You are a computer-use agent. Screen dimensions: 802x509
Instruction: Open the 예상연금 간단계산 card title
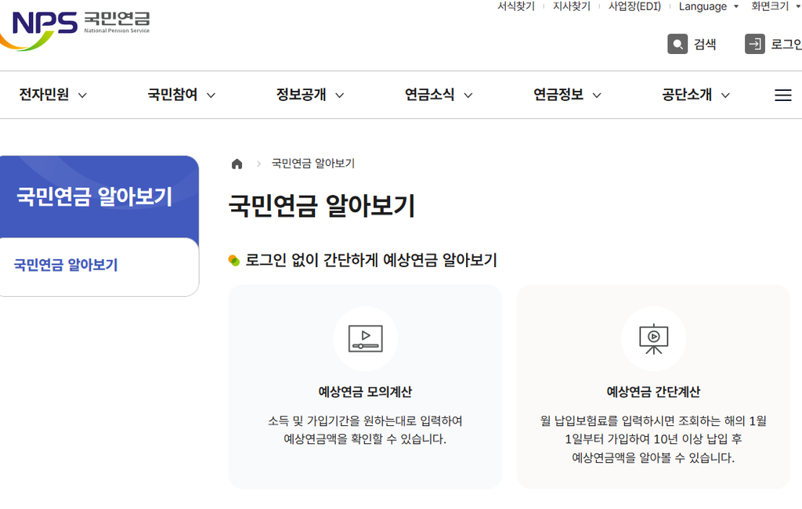[x=653, y=392]
